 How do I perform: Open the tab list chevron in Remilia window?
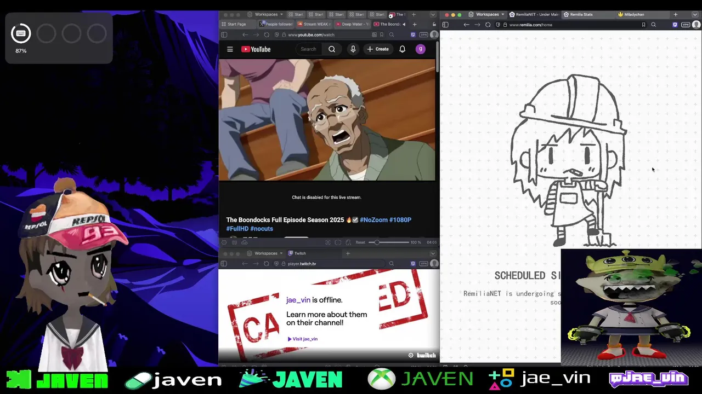coord(695,14)
